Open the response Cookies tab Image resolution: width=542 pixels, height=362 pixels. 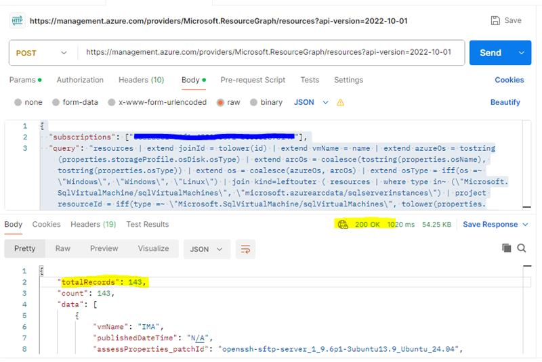click(46, 225)
